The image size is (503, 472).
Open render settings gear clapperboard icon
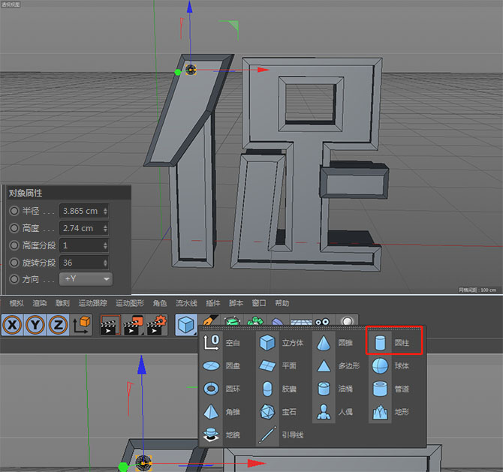(157, 325)
